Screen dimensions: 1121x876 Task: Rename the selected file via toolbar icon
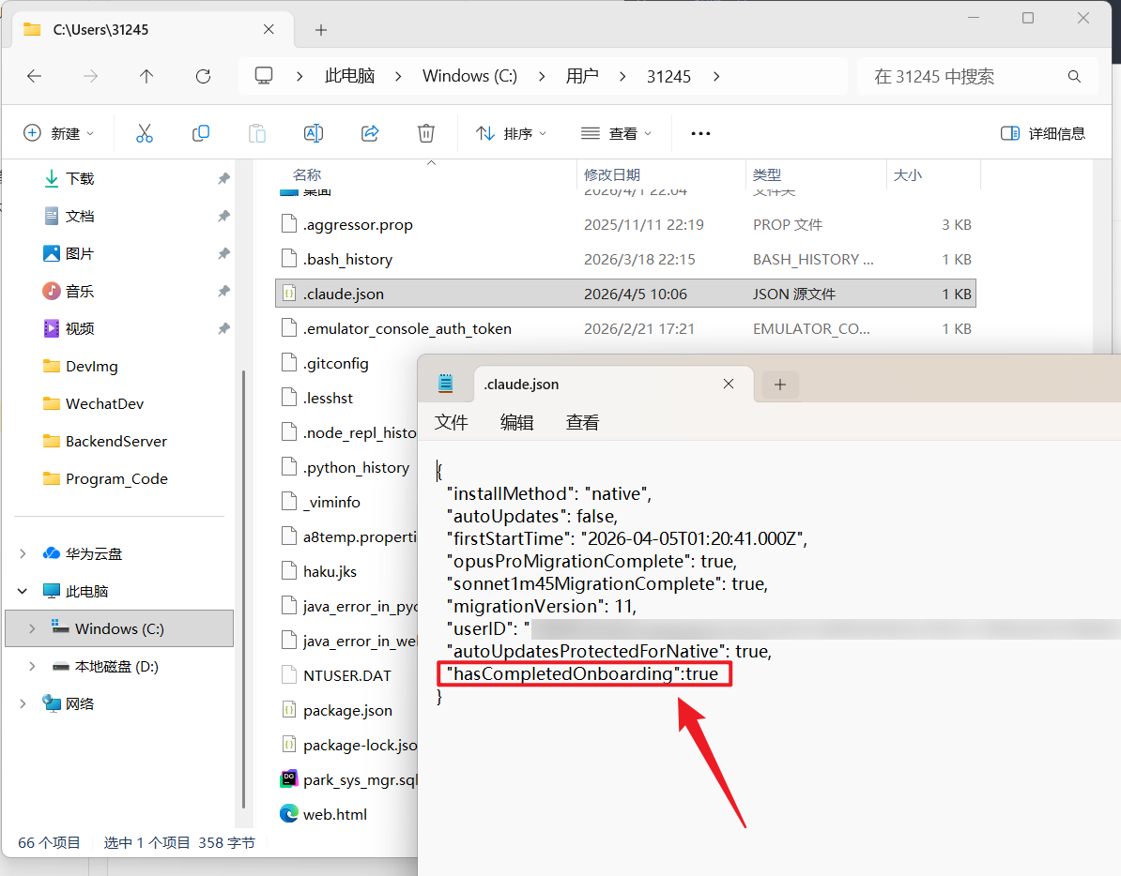pos(314,133)
